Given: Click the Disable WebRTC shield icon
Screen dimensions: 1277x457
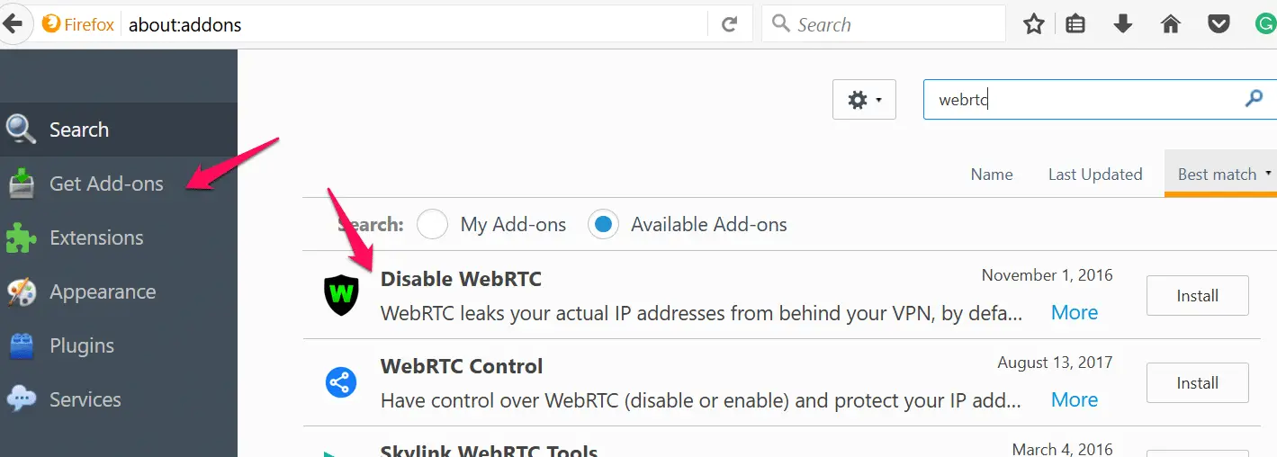Looking at the screenshot, I should [341, 295].
